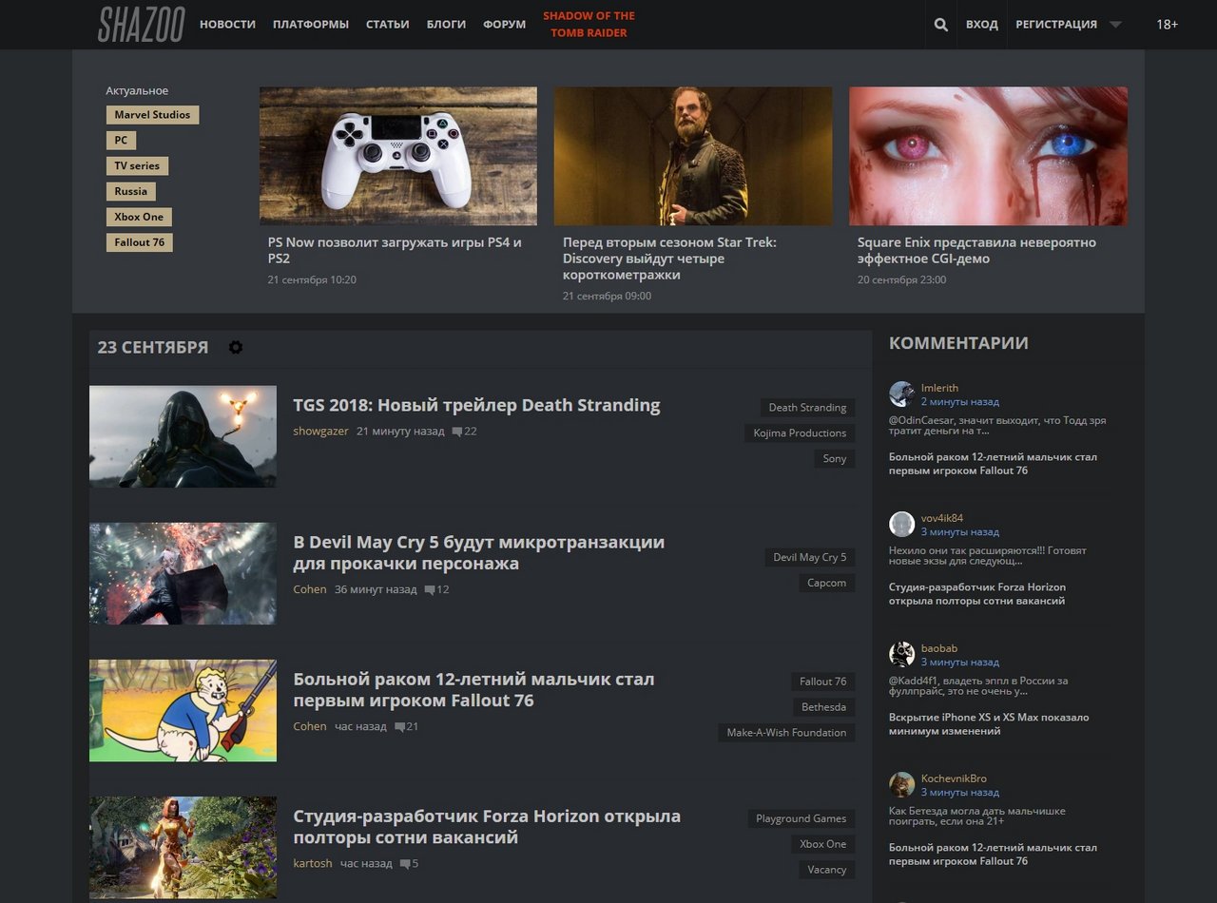The image size is (1217, 903).
Task: Open Square Enix представила CGI-демо headline
Action: (x=976, y=250)
